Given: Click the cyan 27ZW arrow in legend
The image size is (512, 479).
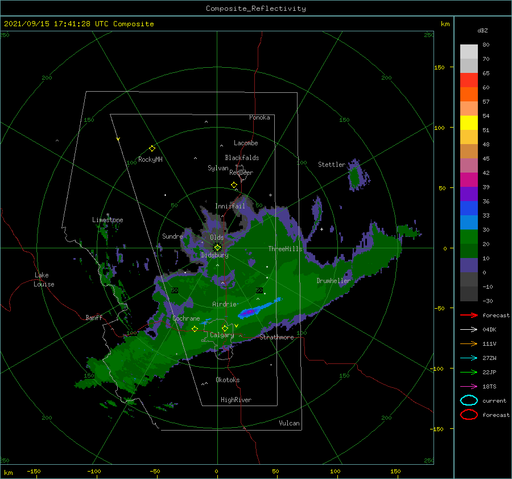Looking at the screenshot, I should (469, 358).
